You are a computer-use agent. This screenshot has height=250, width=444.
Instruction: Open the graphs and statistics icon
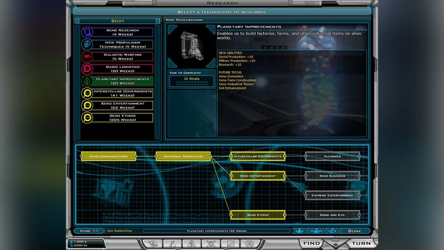[231, 243]
